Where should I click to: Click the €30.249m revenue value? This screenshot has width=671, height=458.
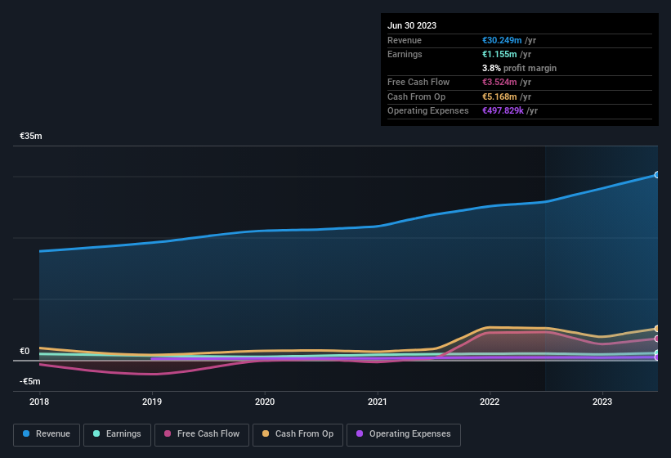502,40
